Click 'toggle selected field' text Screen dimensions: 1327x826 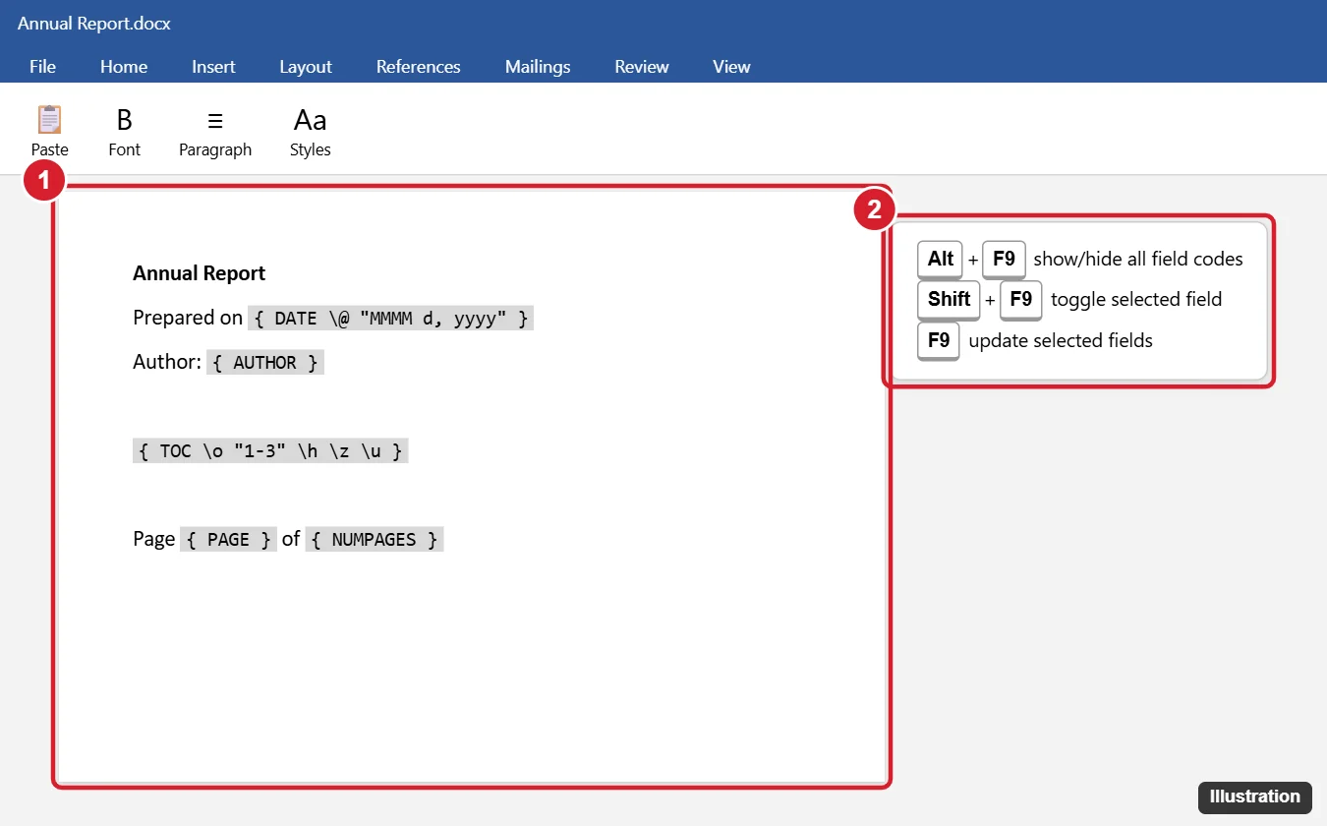coord(1136,300)
